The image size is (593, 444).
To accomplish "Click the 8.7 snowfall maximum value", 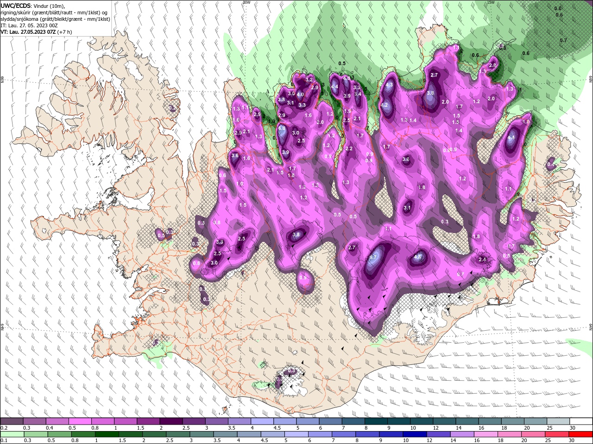I will [374, 258].
